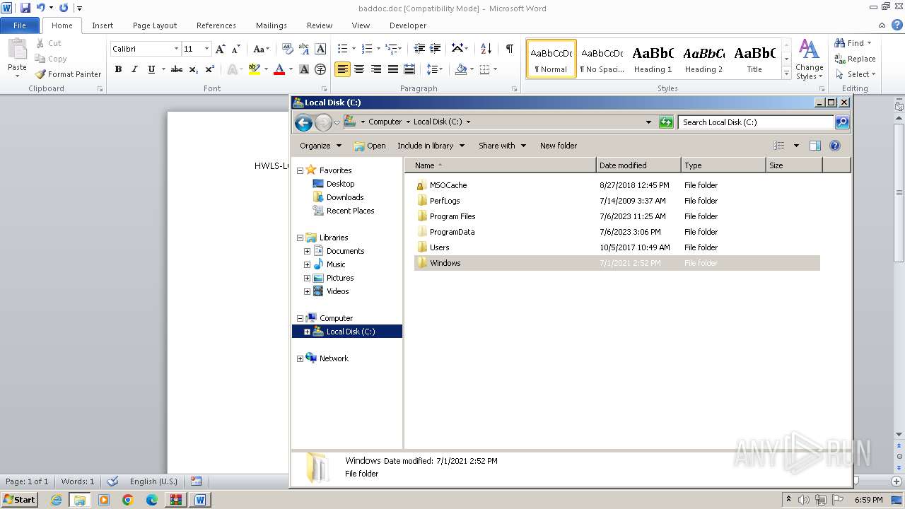Collapse Favorites in navigation pane
The width and height of the screenshot is (905, 509).
point(300,170)
